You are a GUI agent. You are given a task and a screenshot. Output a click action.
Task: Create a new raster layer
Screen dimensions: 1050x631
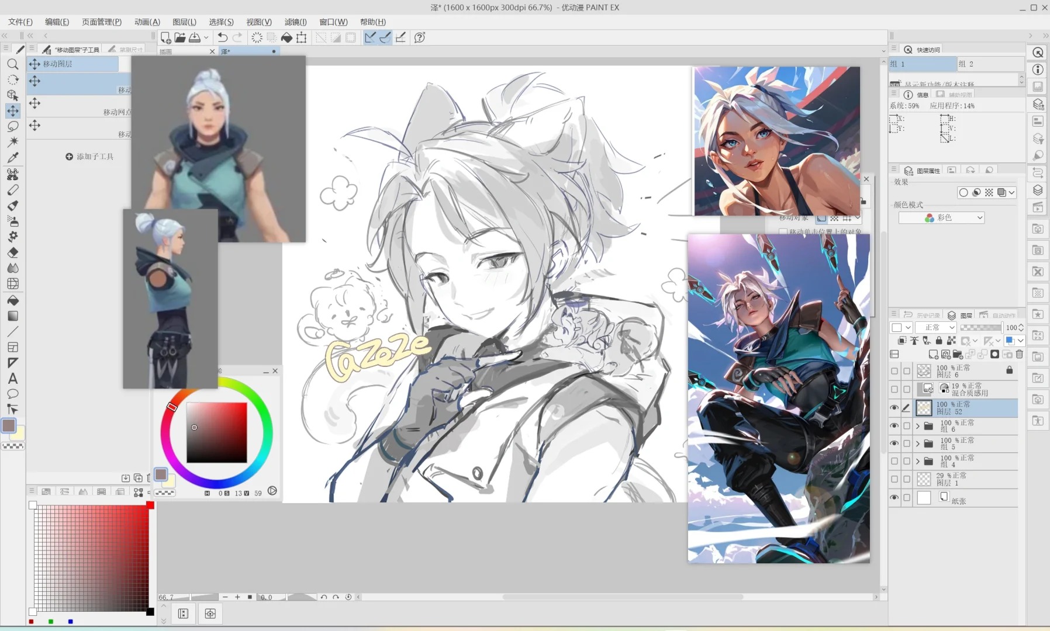coord(934,354)
